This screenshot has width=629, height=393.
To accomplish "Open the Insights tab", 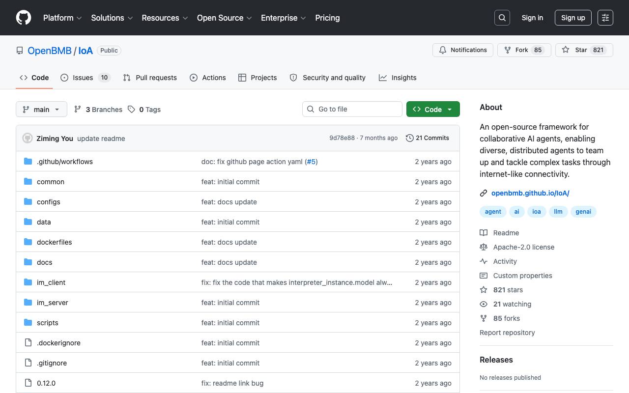I will pos(398,78).
